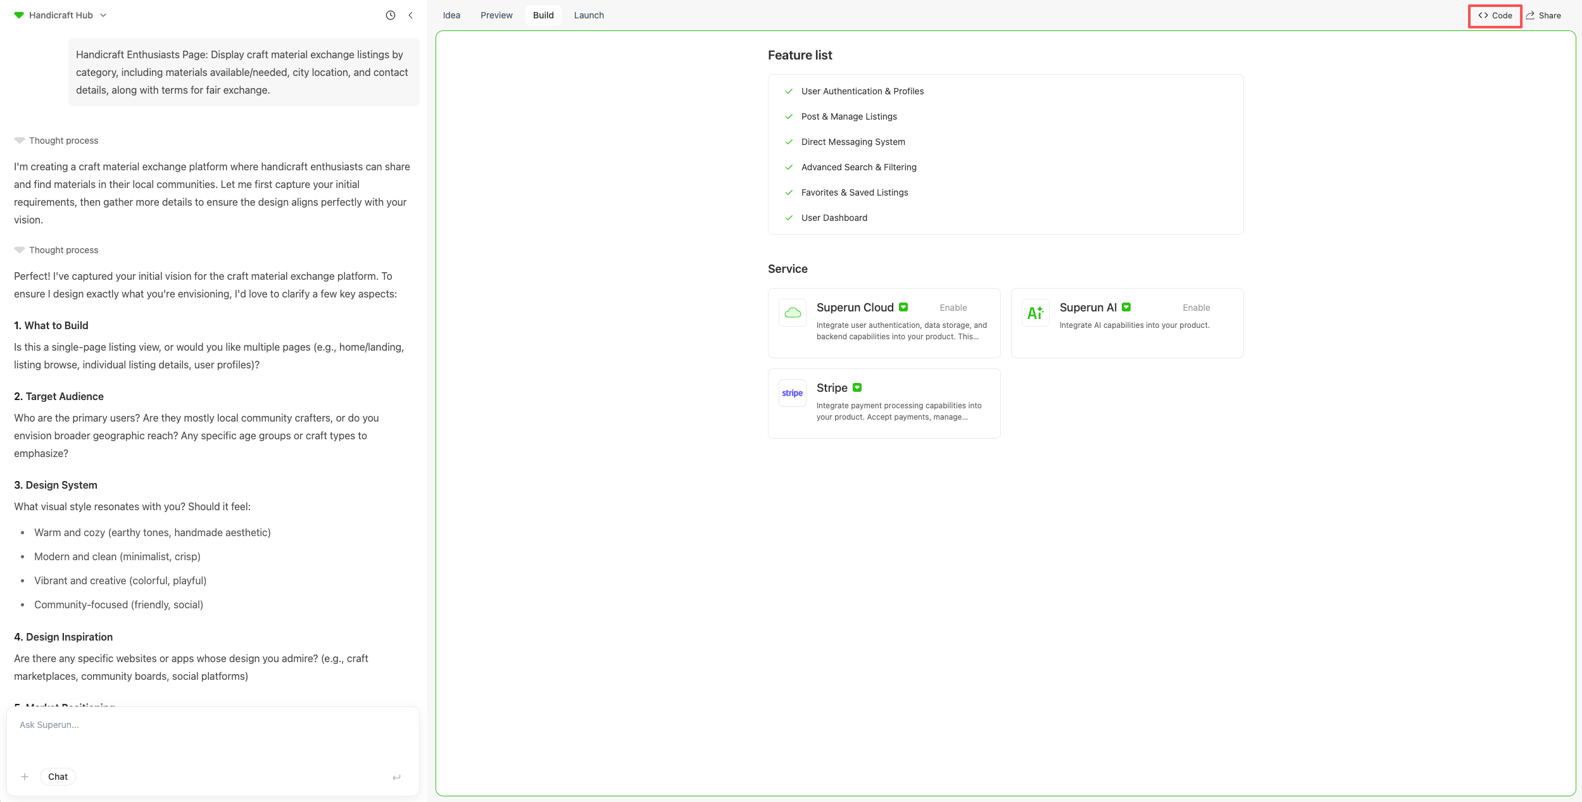1582x802 pixels.
Task: Enable the Superun AI integration
Action: click(x=1196, y=308)
